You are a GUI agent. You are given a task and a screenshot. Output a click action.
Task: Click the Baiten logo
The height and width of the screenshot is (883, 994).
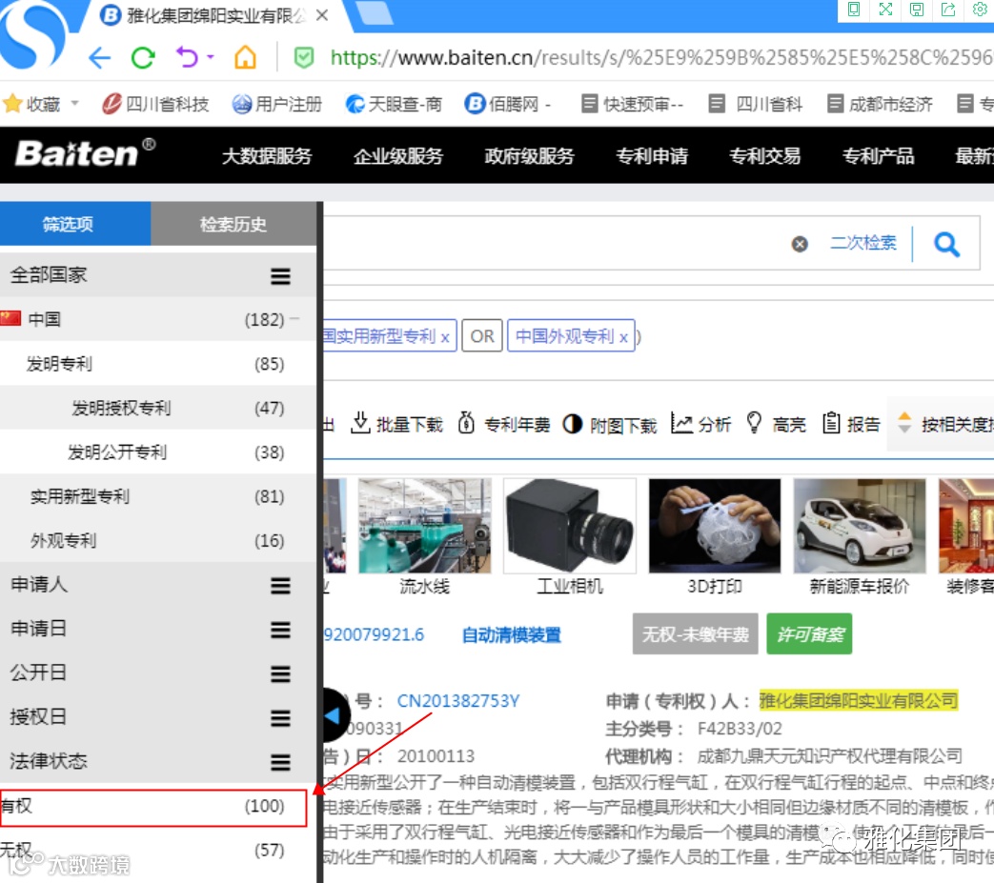(x=85, y=153)
